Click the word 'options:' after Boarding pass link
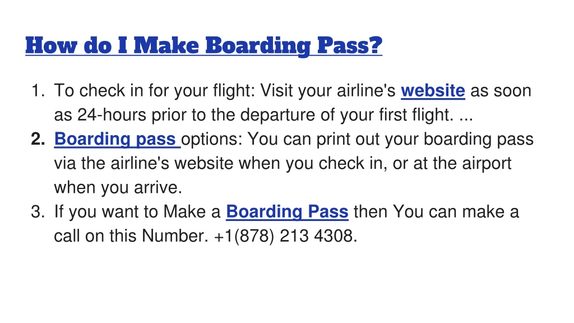Screen dimensions: 574x323 tap(211, 140)
